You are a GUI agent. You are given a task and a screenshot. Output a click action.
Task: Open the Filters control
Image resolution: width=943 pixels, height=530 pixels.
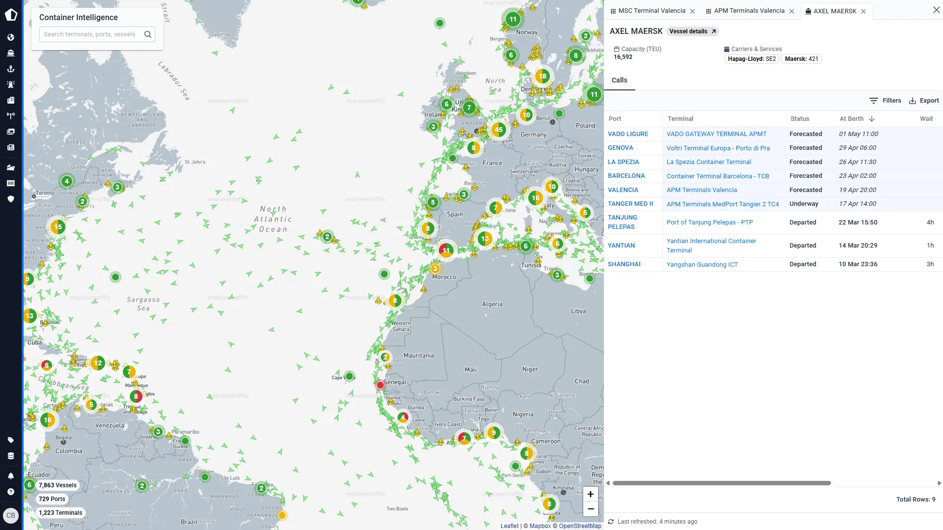click(x=885, y=101)
